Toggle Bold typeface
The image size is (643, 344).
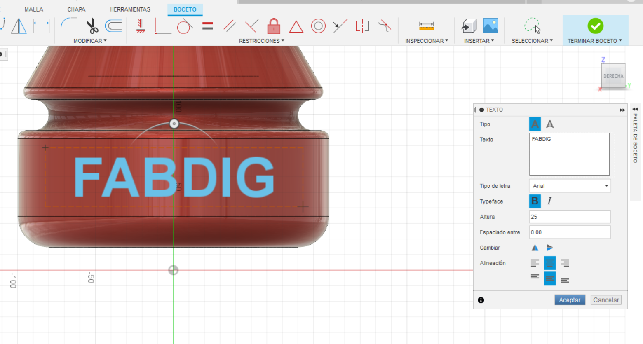(535, 201)
